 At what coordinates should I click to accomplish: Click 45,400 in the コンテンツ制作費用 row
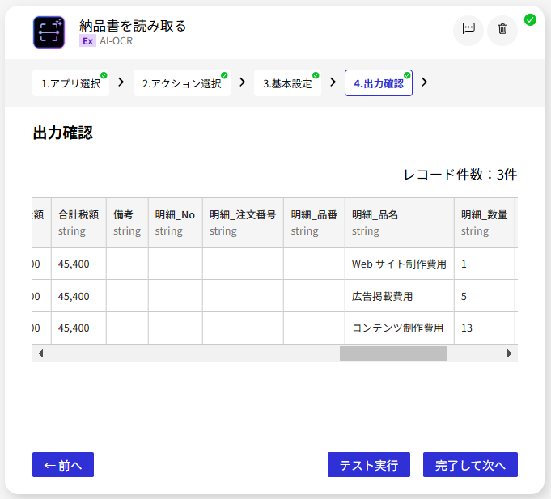click(78, 328)
